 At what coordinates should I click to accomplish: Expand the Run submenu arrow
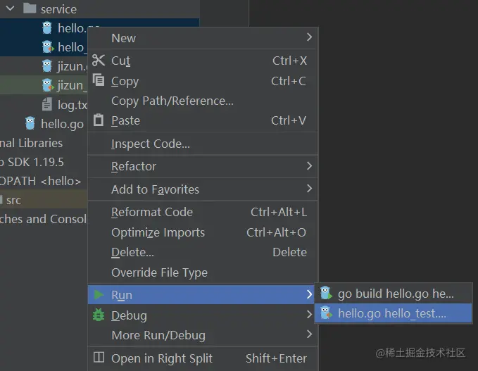coord(310,294)
